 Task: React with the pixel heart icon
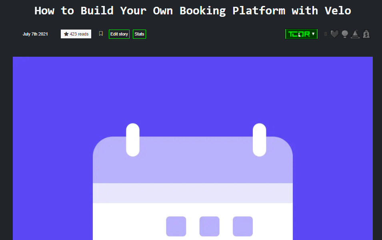pyautogui.click(x=334, y=34)
